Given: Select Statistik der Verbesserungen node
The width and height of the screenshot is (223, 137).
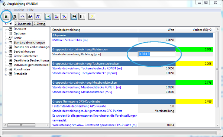Looking at the screenshot, I should click(x=32, y=47).
